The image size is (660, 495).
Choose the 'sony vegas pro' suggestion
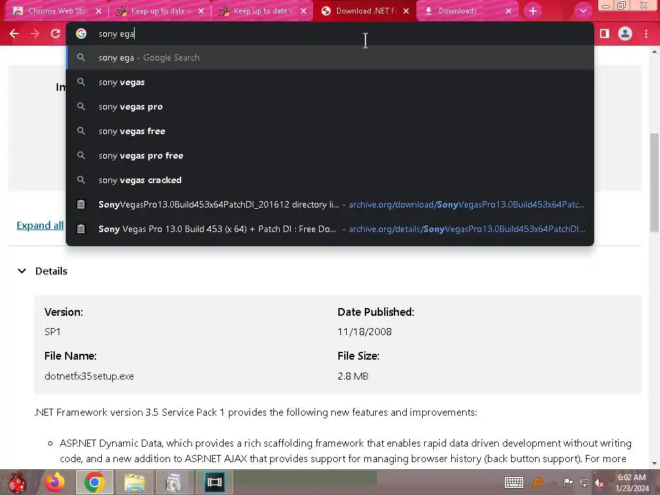(330, 106)
